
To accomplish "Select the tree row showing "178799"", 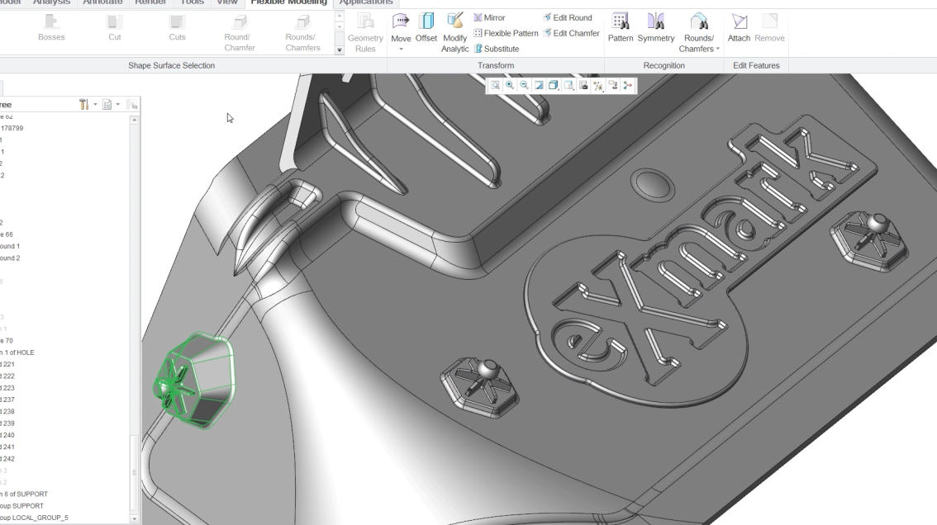I will click(x=12, y=128).
